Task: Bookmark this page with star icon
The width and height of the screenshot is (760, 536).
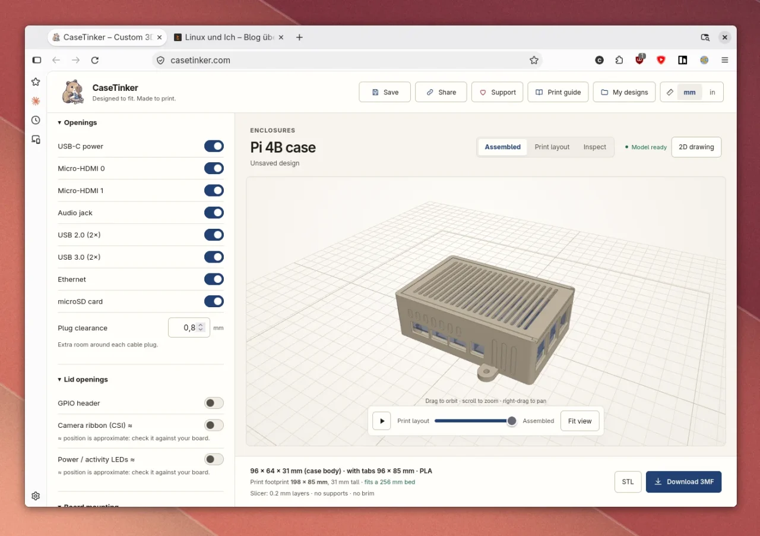Action: click(534, 60)
